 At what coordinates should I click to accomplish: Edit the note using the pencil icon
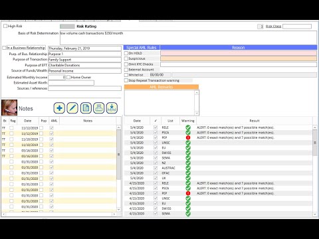72,108
